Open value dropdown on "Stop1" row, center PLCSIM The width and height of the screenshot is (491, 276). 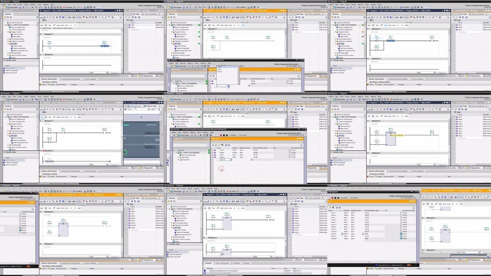[252, 160]
